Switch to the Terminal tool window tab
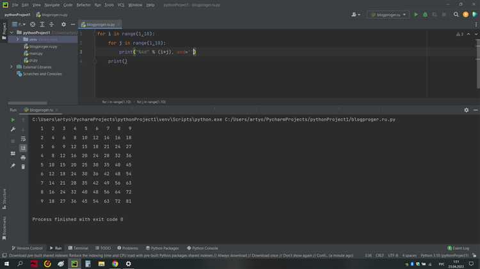 (77, 248)
